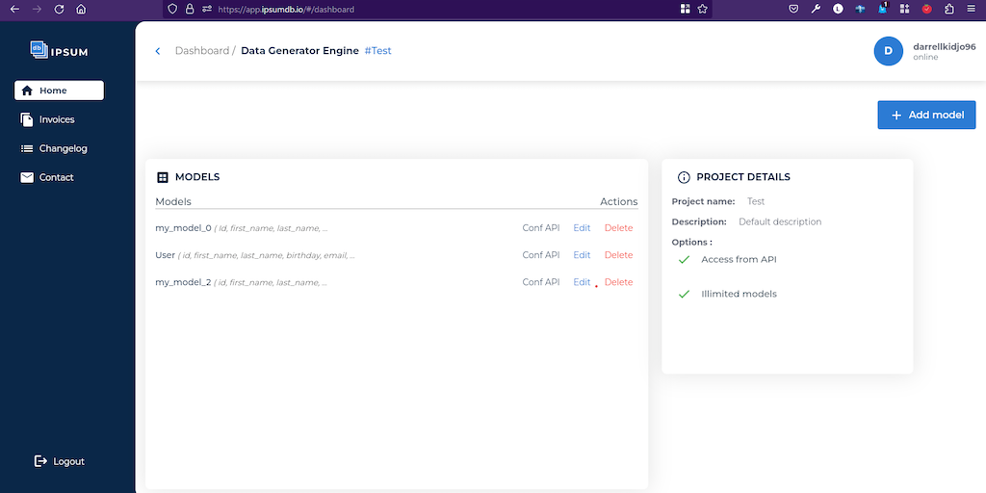Go back using the left chevron

click(x=158, y=51)
